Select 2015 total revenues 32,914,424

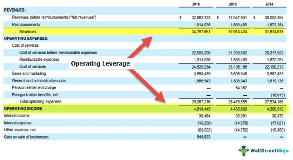[x=237, y=32]
